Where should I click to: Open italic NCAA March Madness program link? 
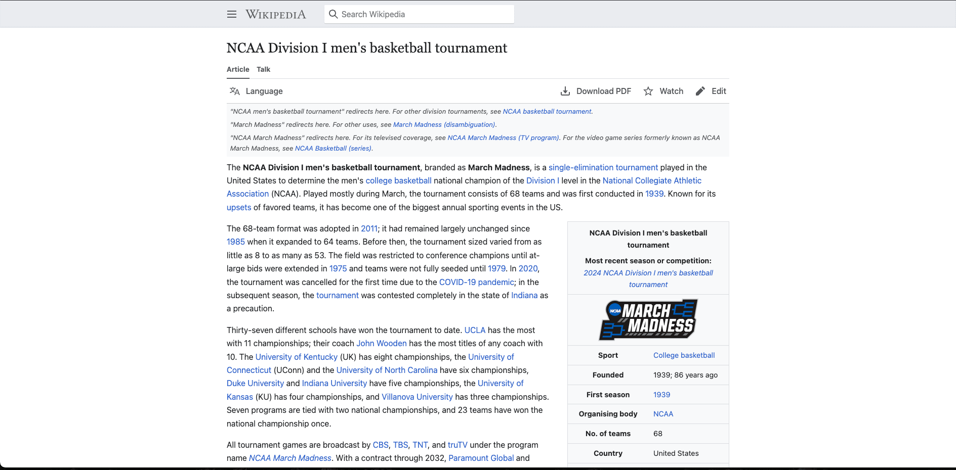point(290,458)
